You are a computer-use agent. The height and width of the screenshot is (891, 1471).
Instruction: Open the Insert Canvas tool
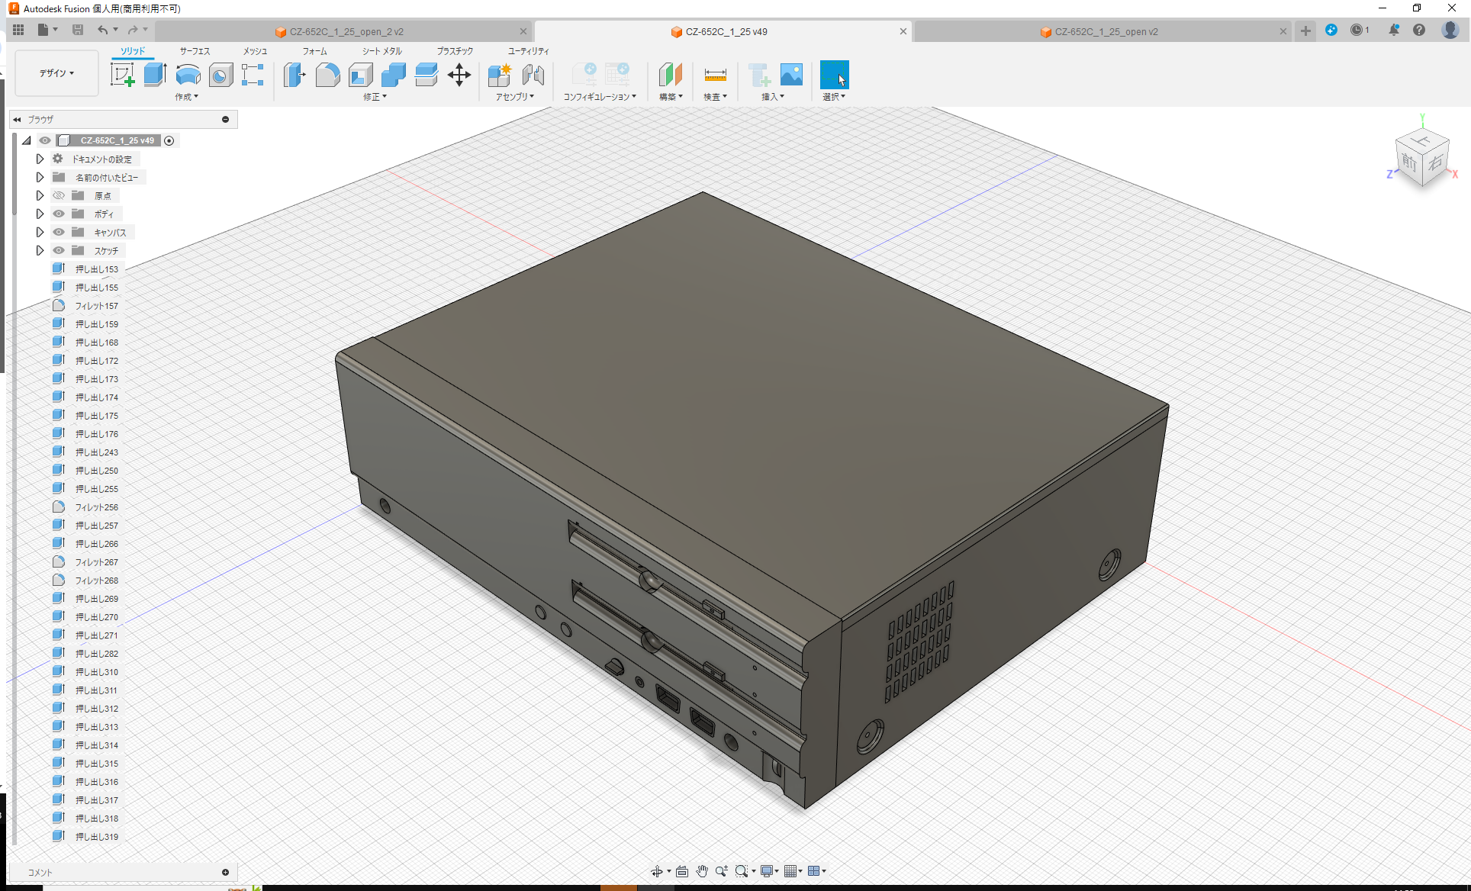791,75
